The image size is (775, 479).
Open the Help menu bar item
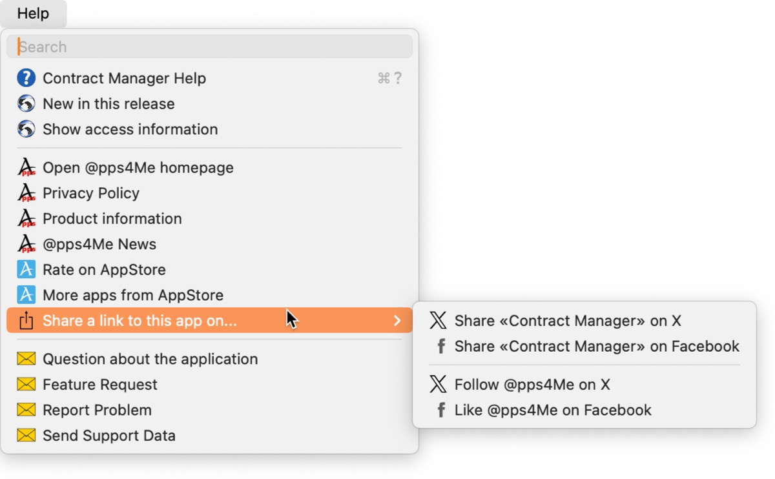point(33,14)
